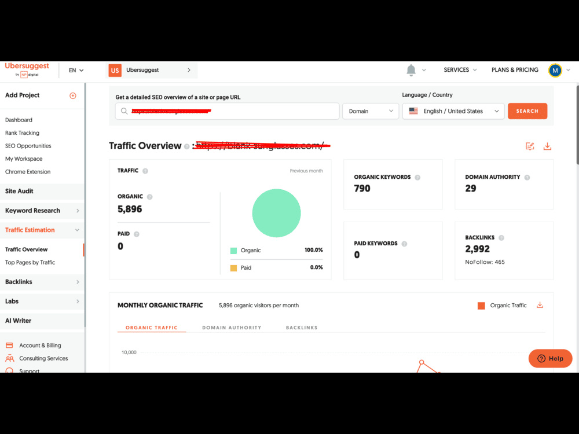
Task: Expand the account menu arrow beside avatar
Action: (x=569, y=70)
